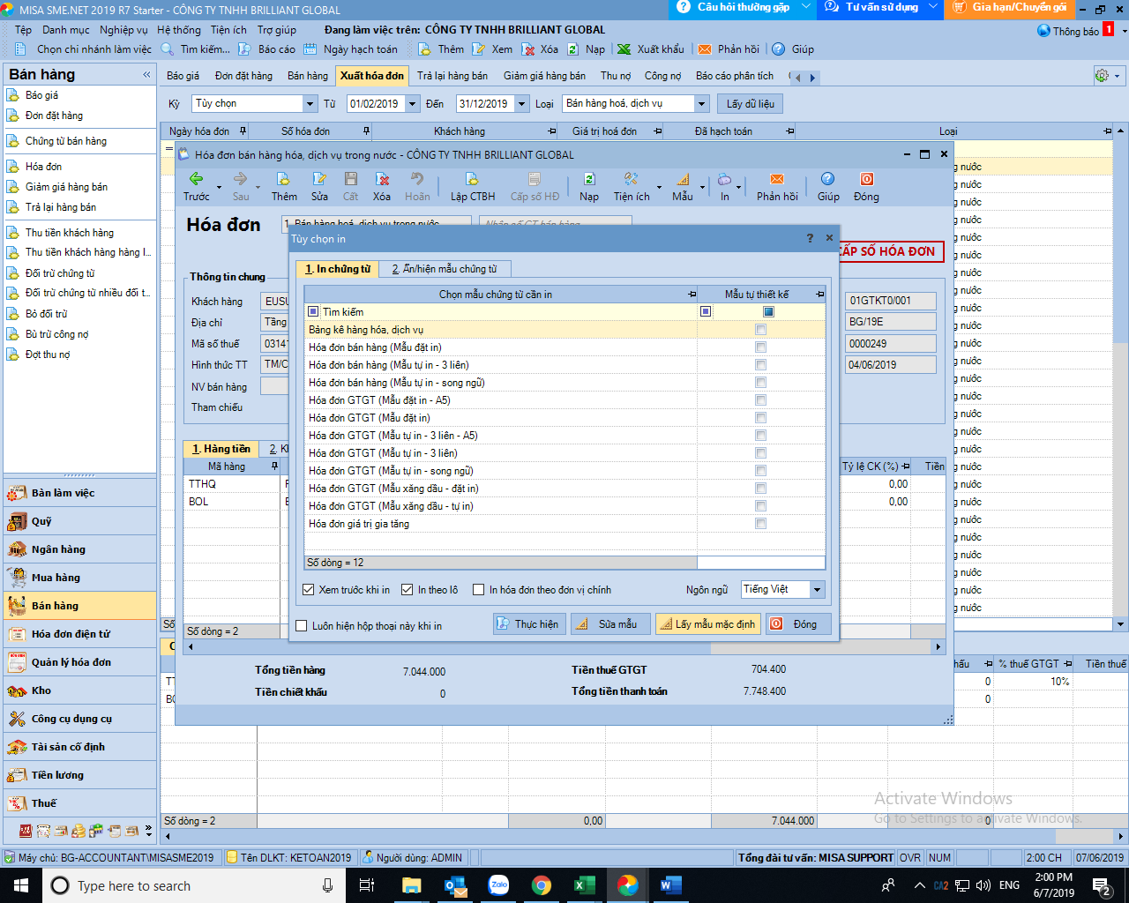Image resolution: width=1129 pixels, height=903 pixels.
Task: Click the Lập CTBH icon
Action: click(x=472, y=179)
